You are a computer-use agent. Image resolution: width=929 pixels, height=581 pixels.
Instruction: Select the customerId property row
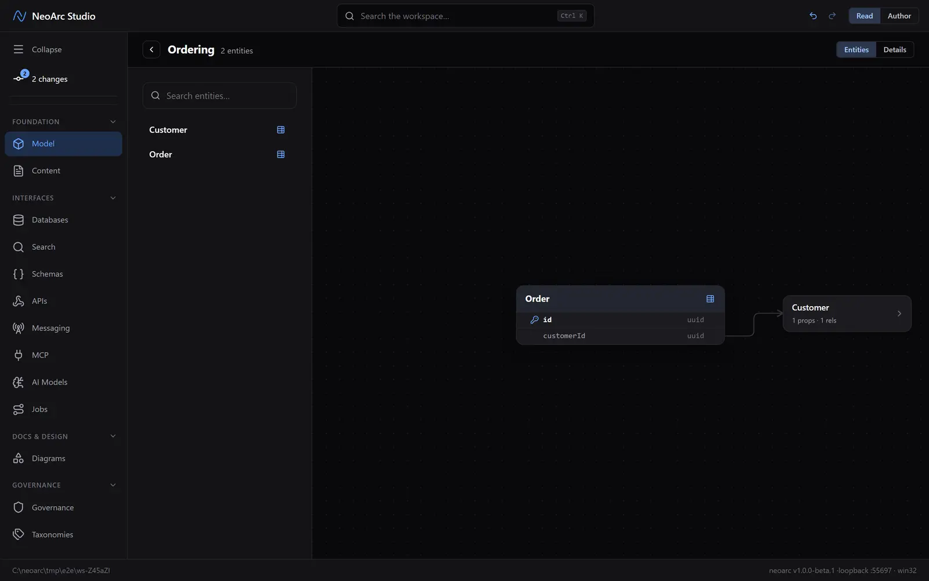click(620, 336)
